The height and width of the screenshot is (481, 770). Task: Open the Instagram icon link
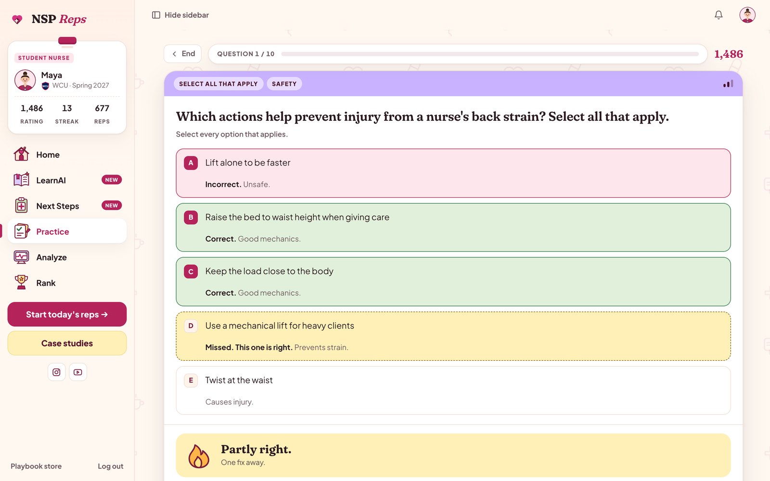(x=56, y=372)
